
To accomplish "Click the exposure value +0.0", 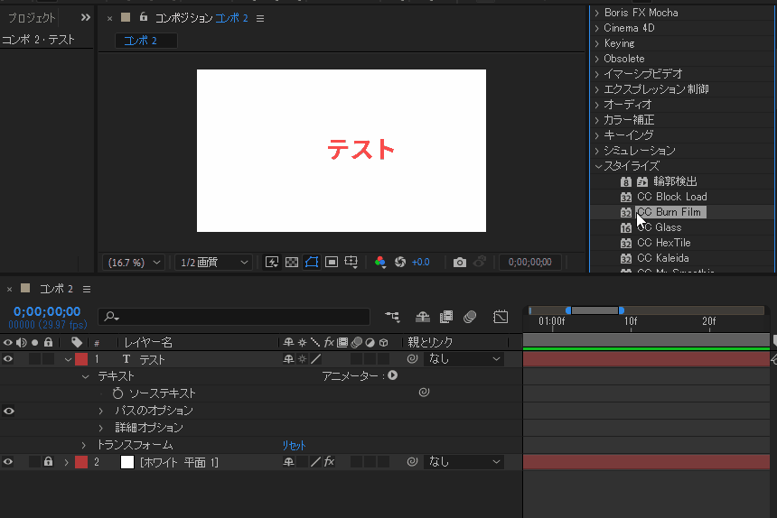I will [x=421, y=263].
